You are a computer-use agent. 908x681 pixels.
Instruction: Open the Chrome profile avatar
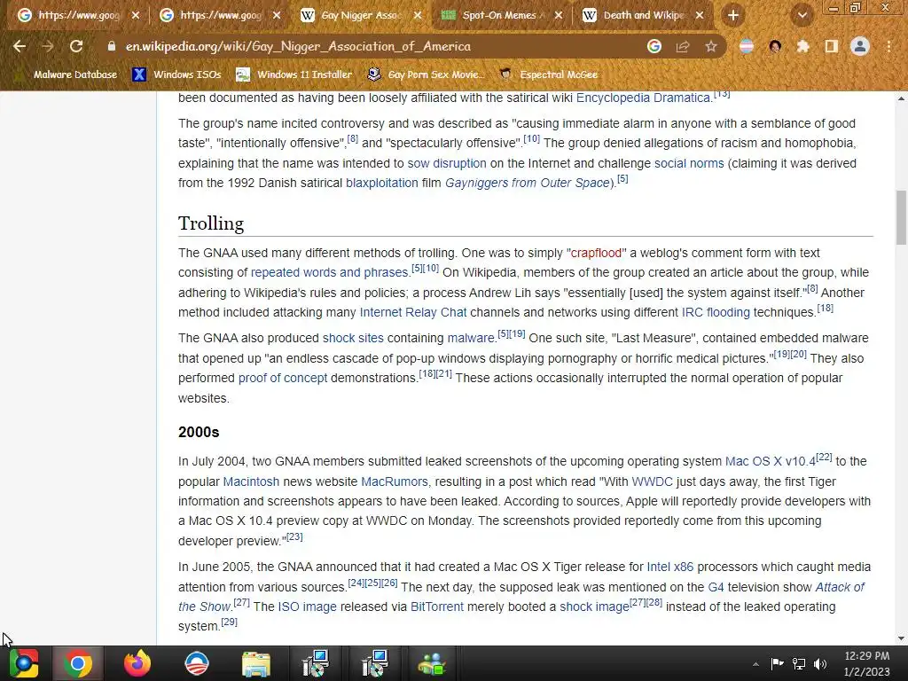tap(860, 46)
